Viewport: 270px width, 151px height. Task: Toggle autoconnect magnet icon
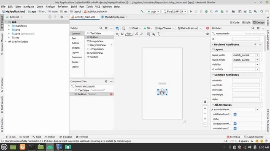point(122,34)
